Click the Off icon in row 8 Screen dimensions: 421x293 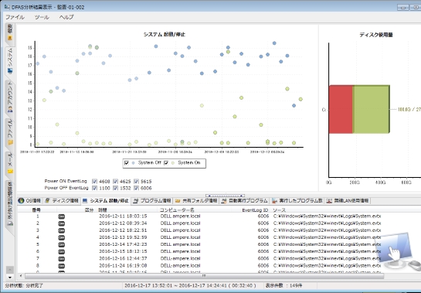pyautogui.click(x=62, y=266)
